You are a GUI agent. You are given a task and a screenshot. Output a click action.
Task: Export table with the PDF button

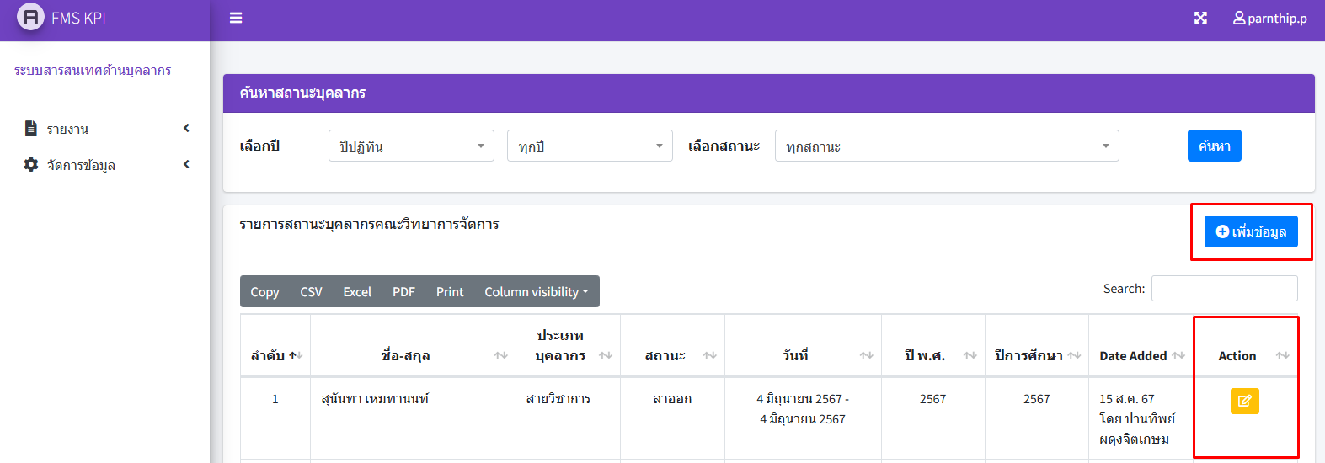[403, 291]
